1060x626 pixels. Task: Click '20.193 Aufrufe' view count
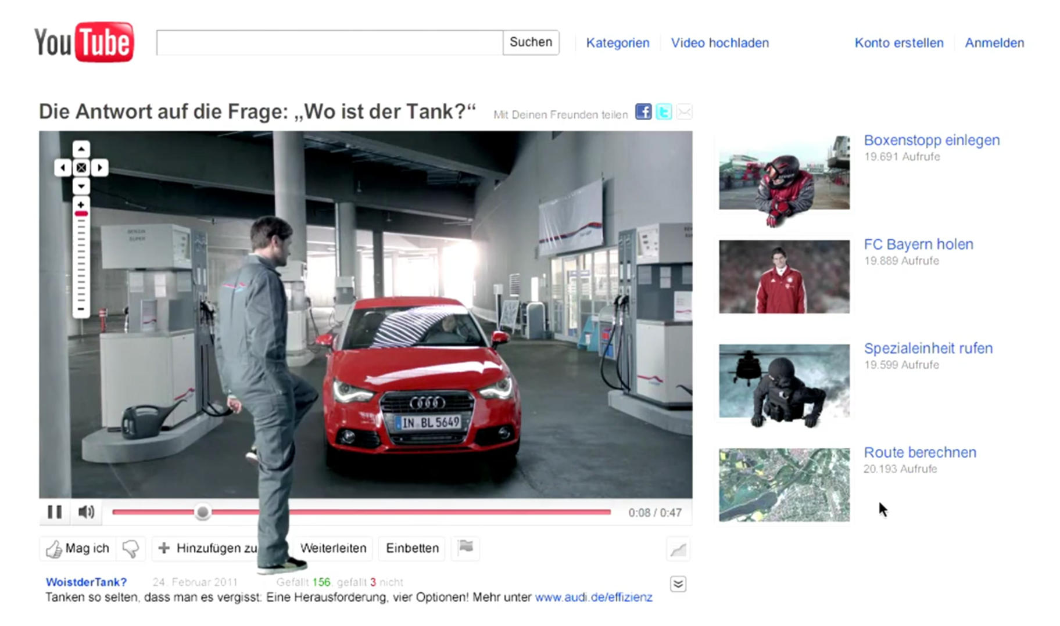coord(900,469)
